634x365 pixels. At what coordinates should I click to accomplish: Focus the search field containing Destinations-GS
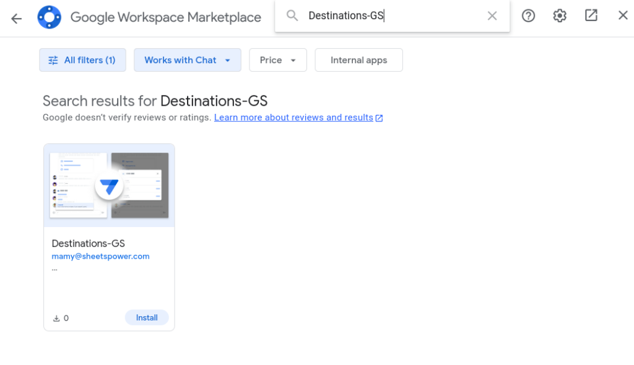pos(392,15)
